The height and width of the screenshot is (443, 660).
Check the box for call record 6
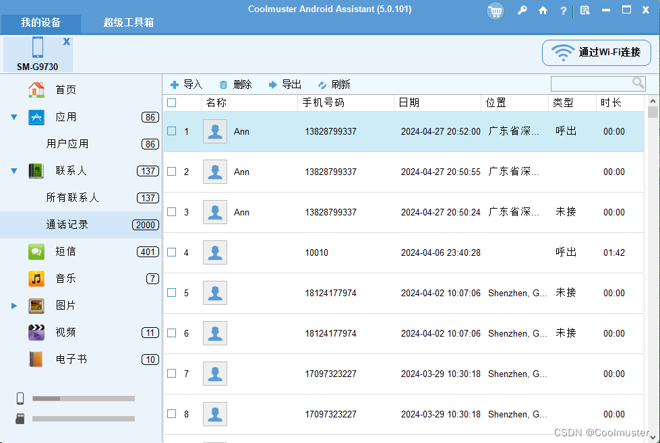172,333
